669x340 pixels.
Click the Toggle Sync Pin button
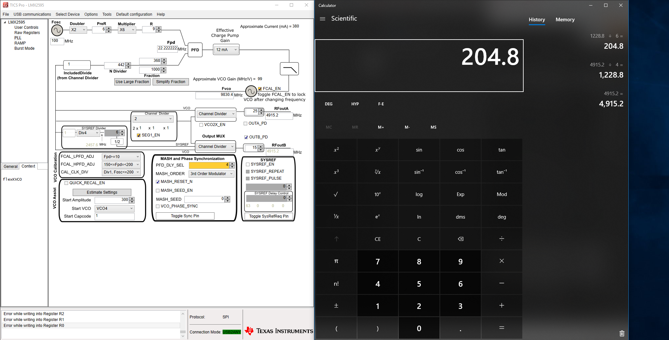tap(185, 216)
